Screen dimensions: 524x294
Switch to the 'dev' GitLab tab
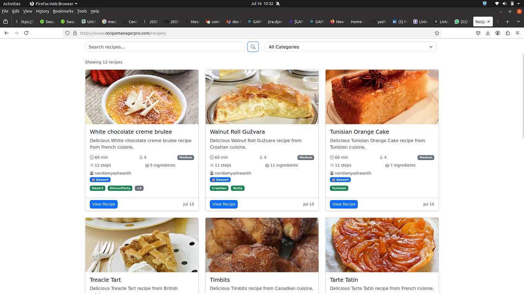pos(233,22)
